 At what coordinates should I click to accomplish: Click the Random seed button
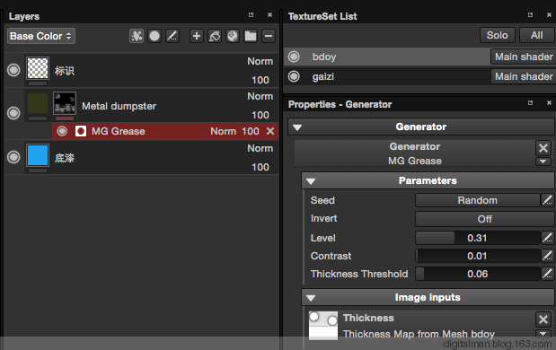(x=477, y=200)
